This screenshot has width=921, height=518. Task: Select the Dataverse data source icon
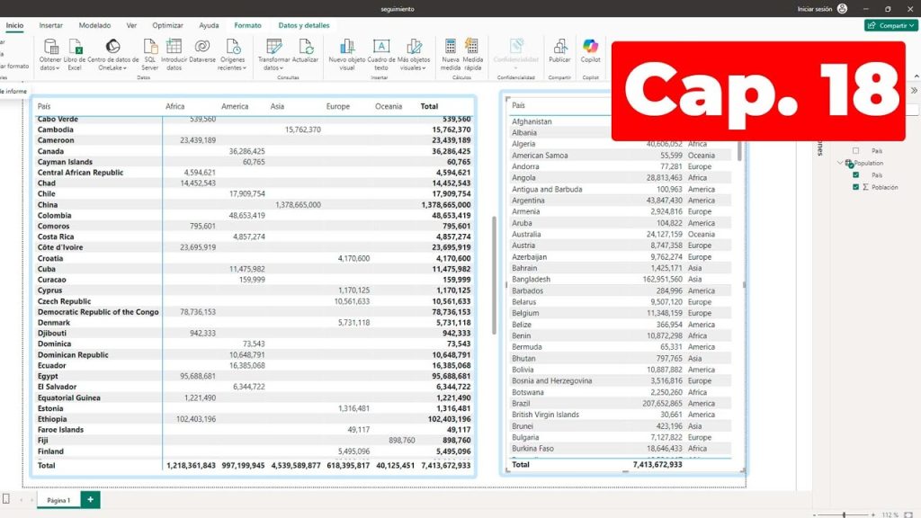202,47
